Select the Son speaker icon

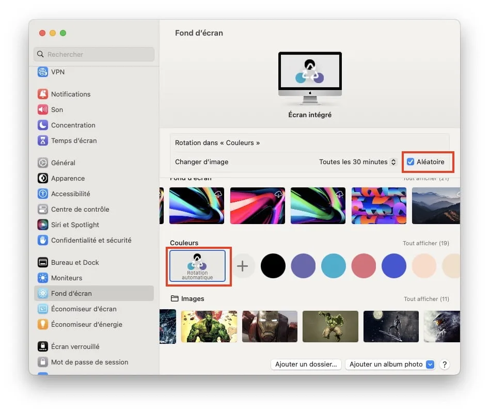tap(43, 109)
